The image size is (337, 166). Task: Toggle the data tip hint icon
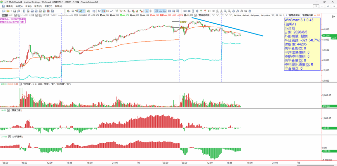coord(156,11)
